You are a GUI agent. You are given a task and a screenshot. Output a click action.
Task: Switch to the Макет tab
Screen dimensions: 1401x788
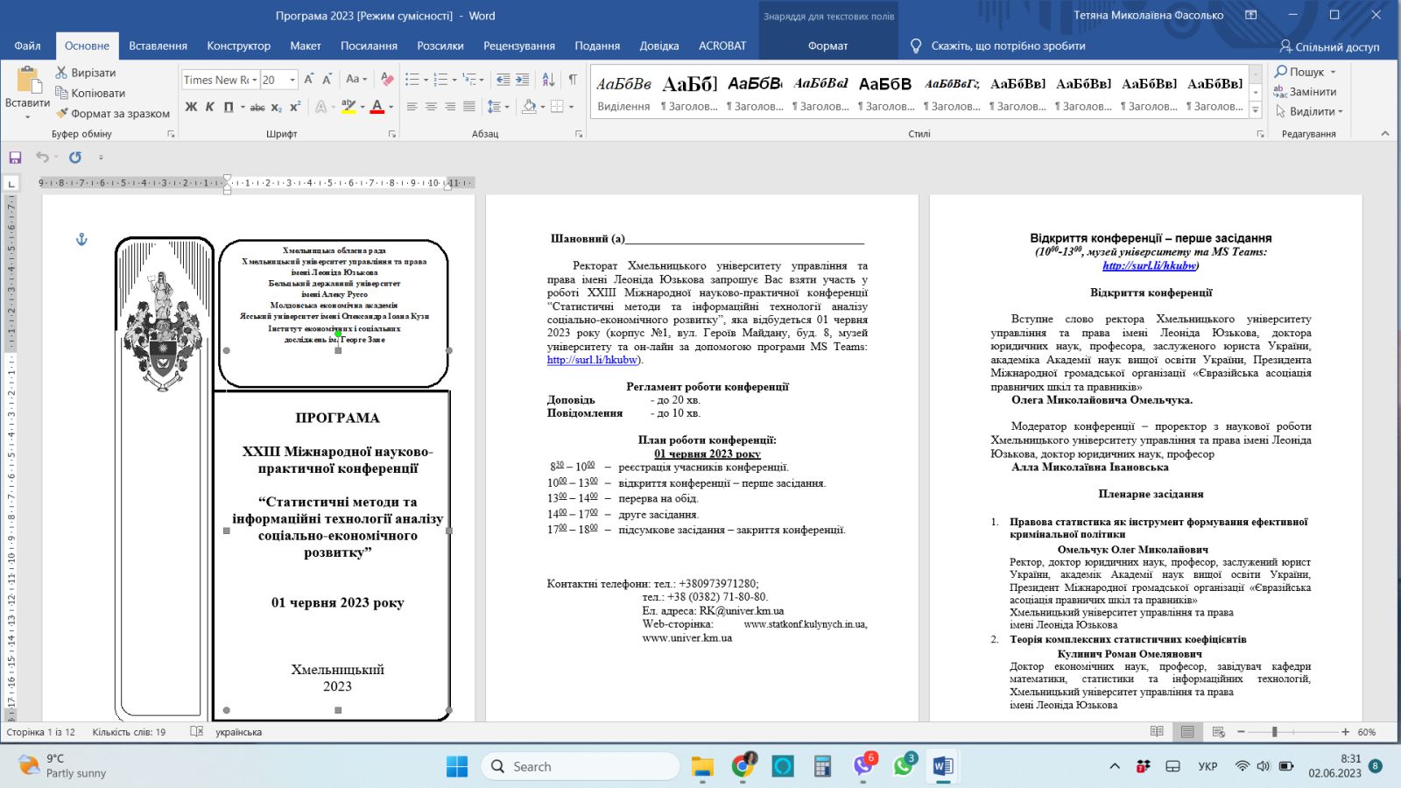click(x=306, y=46)
